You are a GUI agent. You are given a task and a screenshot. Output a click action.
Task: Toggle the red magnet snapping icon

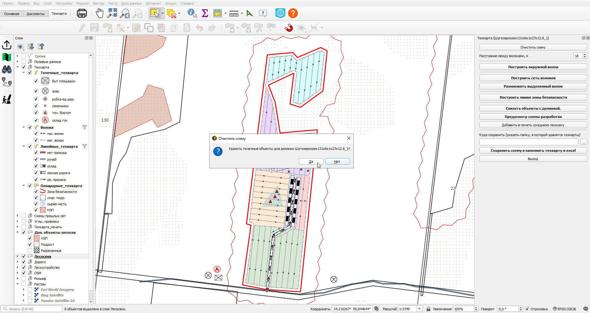289,28
